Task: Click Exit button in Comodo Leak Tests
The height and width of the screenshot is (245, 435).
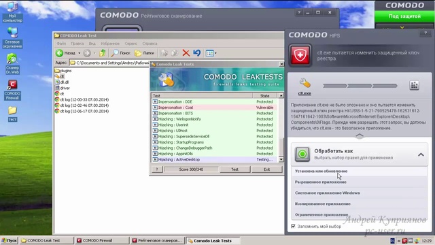Action: point(266,169)
